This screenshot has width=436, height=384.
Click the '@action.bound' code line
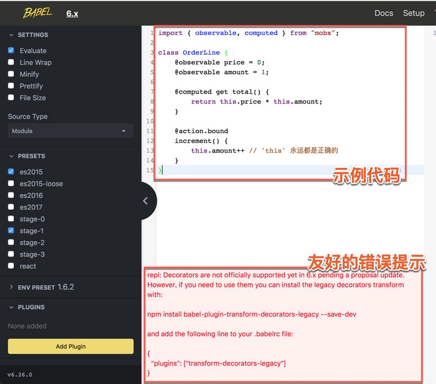[x=201, y=131]
